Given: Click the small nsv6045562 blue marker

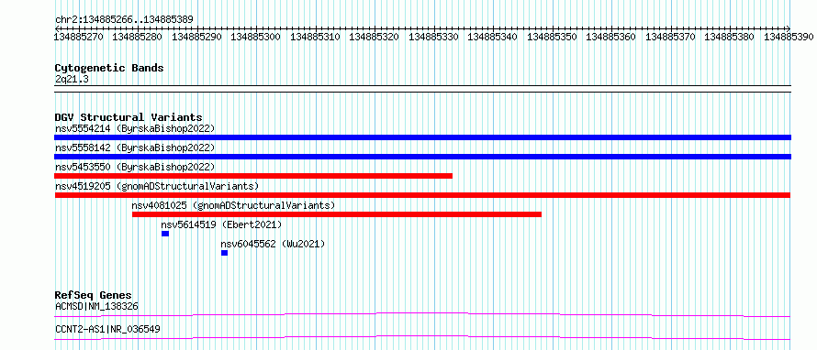Looking at the screenshot, I should tap(224, 253).
